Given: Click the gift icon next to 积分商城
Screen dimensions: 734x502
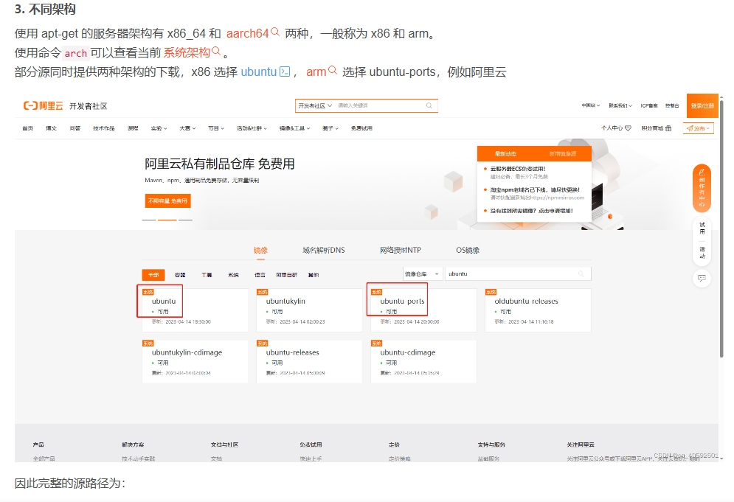Looking at the screenshot, I should (668, 128).
